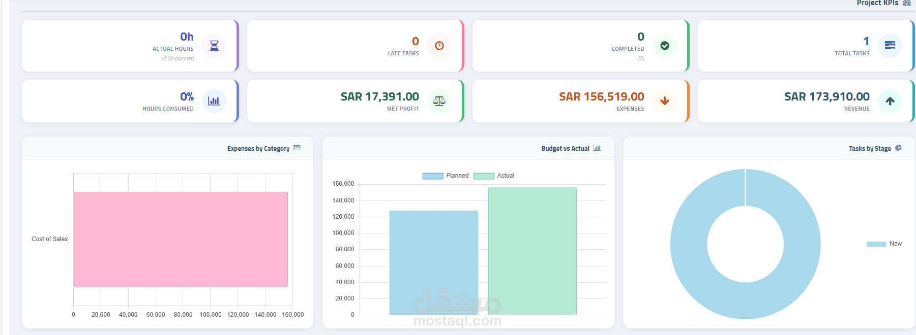Image resolution: width=916 pixels, height=335 pixels.
Task: Click the TOTAL TASKS label
Action: click(852, 53)
